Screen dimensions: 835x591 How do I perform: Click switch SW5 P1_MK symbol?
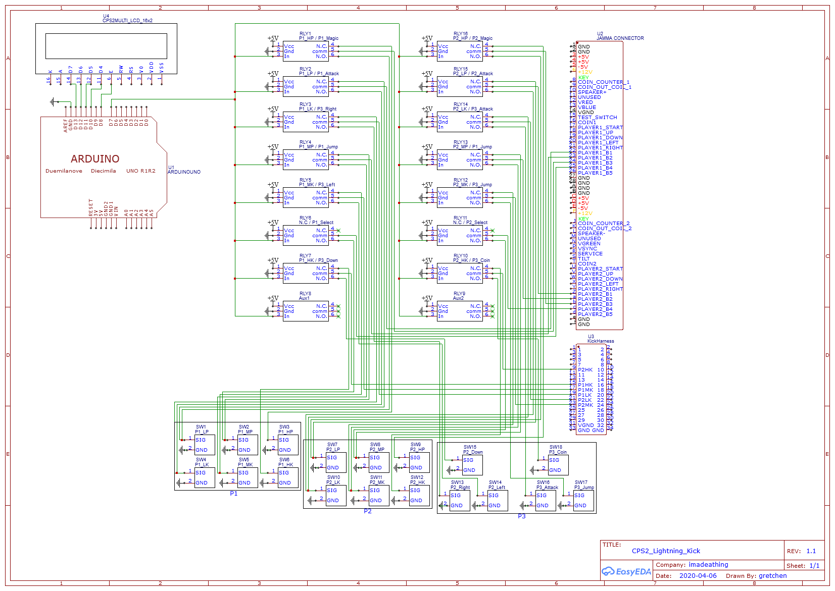248,477
